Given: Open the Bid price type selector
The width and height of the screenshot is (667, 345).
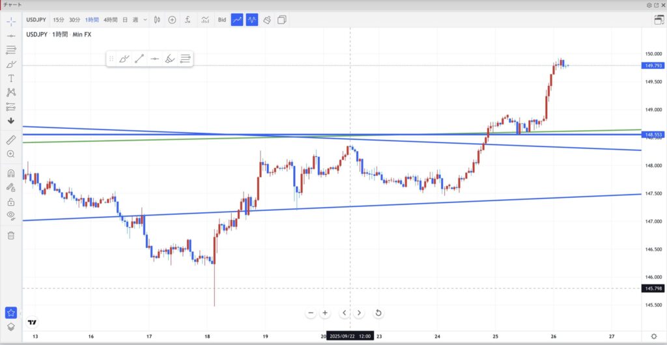Looking at the screenshot, I should (x=222, y=20).
